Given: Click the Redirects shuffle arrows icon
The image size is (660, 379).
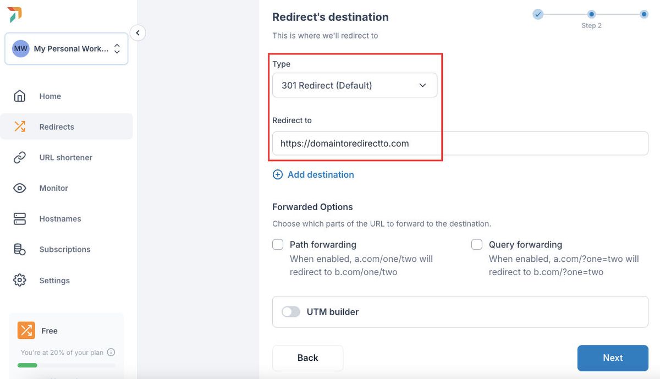Looking at the screenshot, I should [20, 127].
